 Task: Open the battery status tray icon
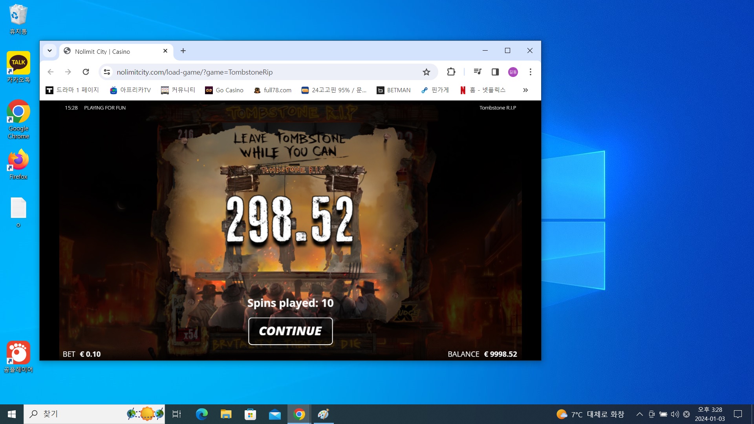click(x=663, y=414)
